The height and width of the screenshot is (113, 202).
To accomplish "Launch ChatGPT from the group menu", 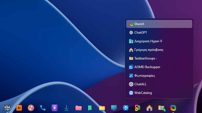I will click(159, 33).
